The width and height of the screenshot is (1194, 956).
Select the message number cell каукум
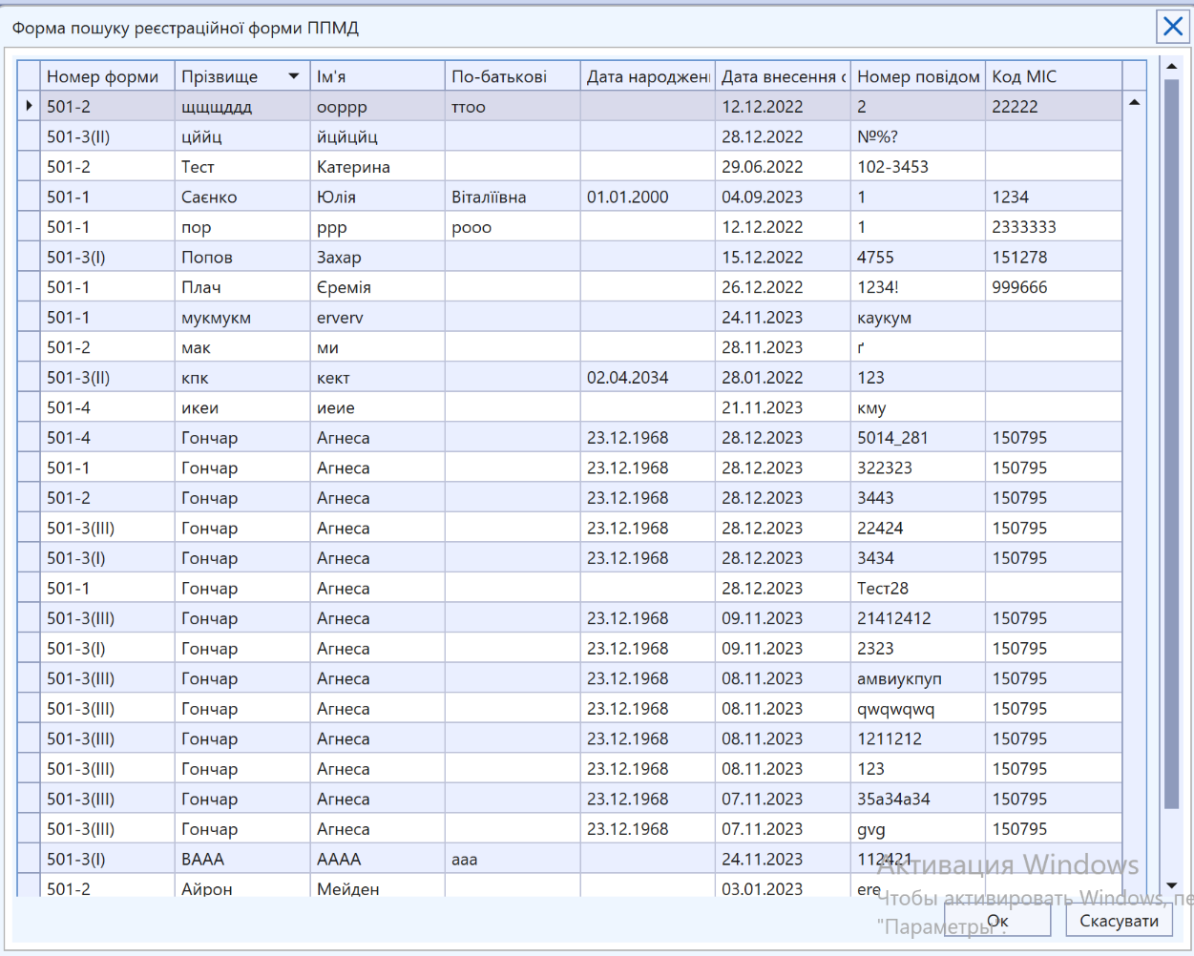pos(918,318)
